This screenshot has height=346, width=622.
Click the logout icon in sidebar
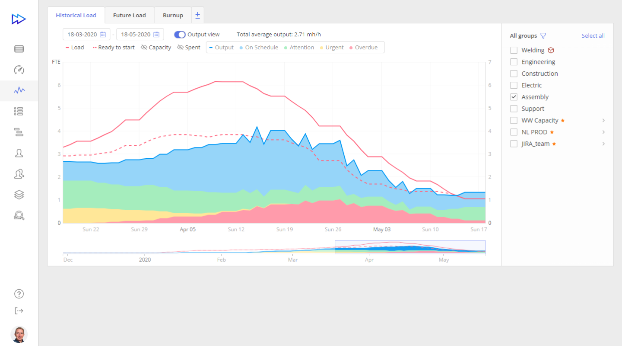(x=19, y=311)
